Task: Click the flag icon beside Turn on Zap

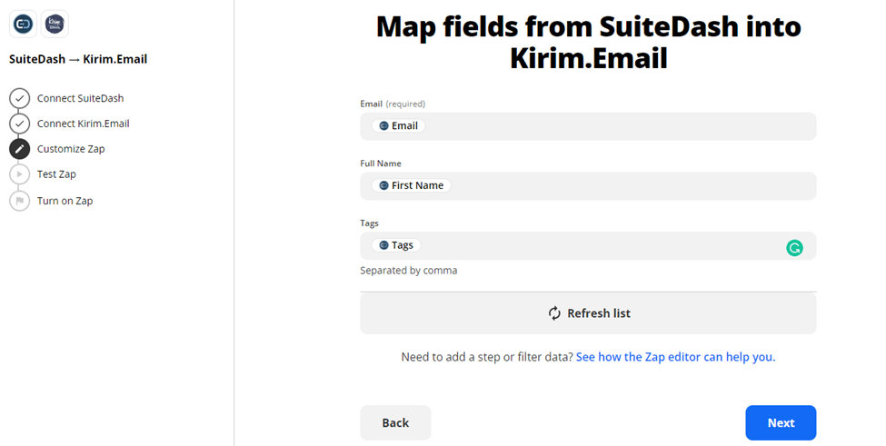Action: pyautogui.click(x=20, y=201)
